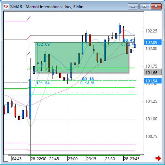Image resolution: width=165 pixels, height=165 pixels.
Task: Click the chart app icon in title bar
Action: (6, 7)
